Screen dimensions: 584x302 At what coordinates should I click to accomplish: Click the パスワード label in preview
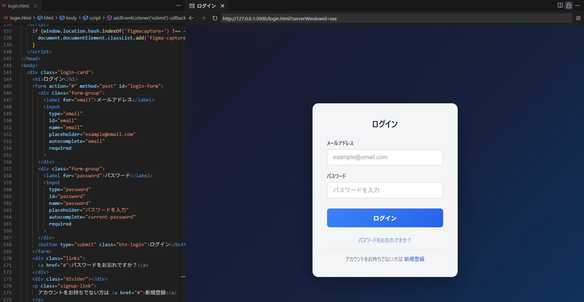[336, 176]
